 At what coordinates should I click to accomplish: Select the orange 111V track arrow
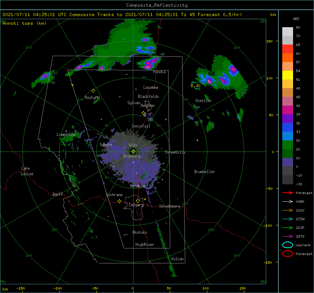(x=287, y=210)
